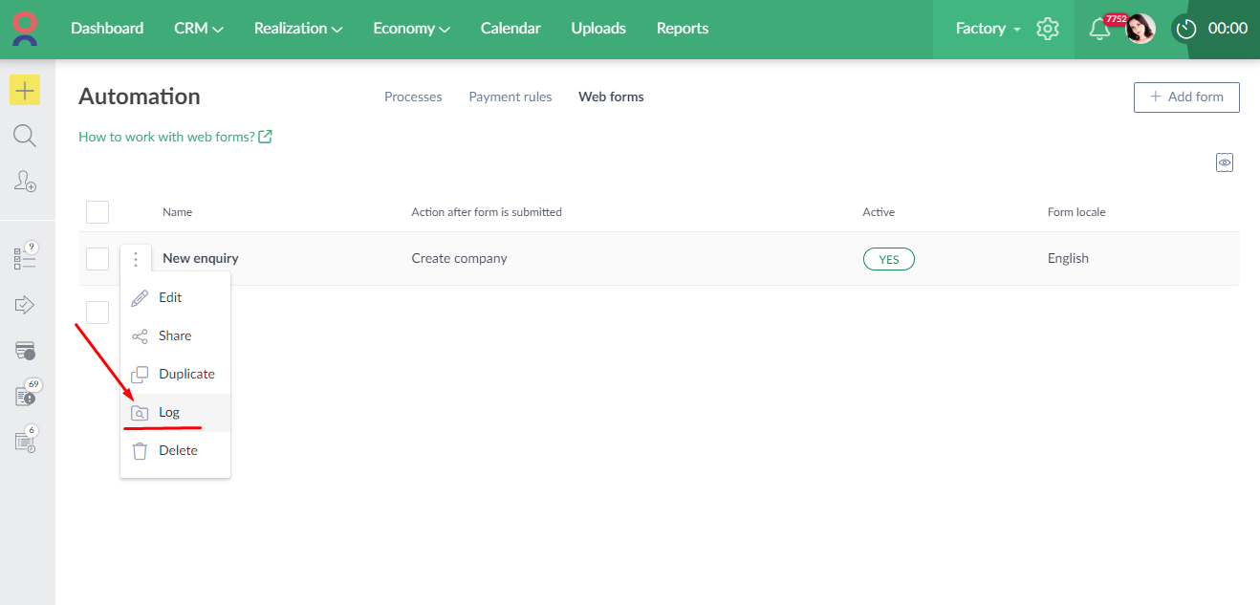Check the New enquiry row checkbox

[98, 259]
